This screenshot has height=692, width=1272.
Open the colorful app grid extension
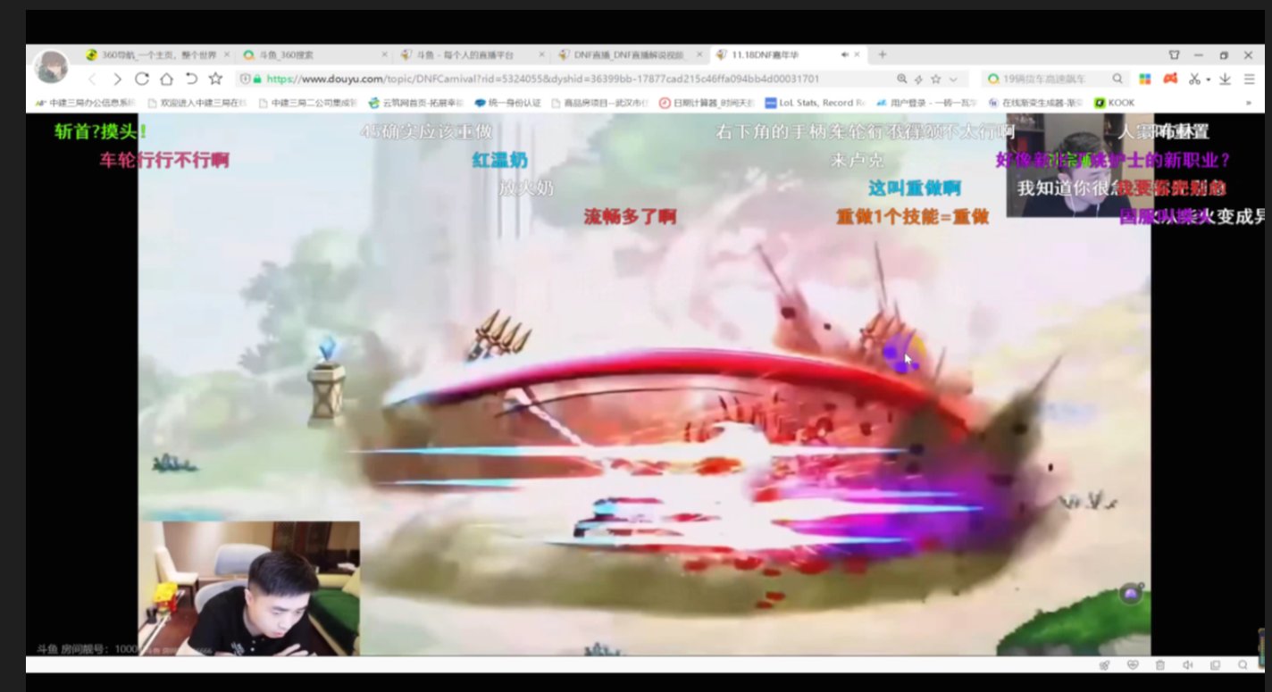click(x=1145, y=79)
